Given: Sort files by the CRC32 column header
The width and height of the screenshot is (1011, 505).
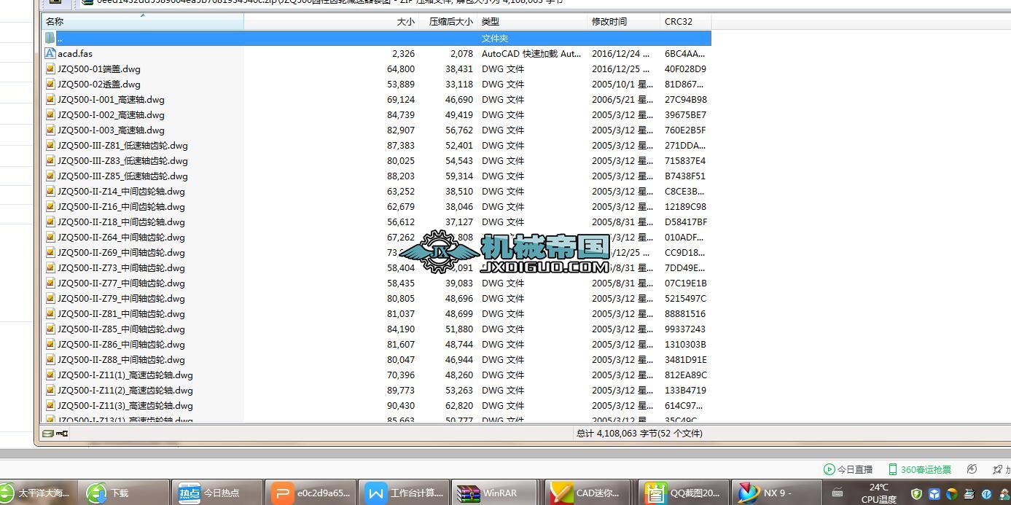Looking at the screenshot, I should pos(685,21).
